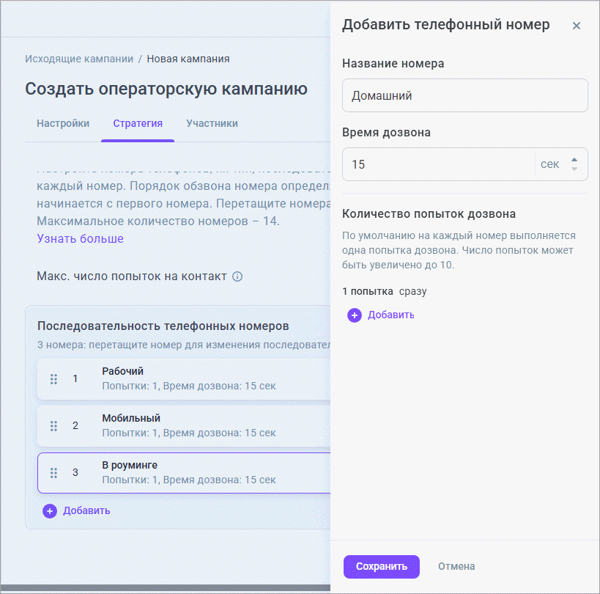
Task: Grab the drag handle for Рабочий number
Action: [53, 379]
